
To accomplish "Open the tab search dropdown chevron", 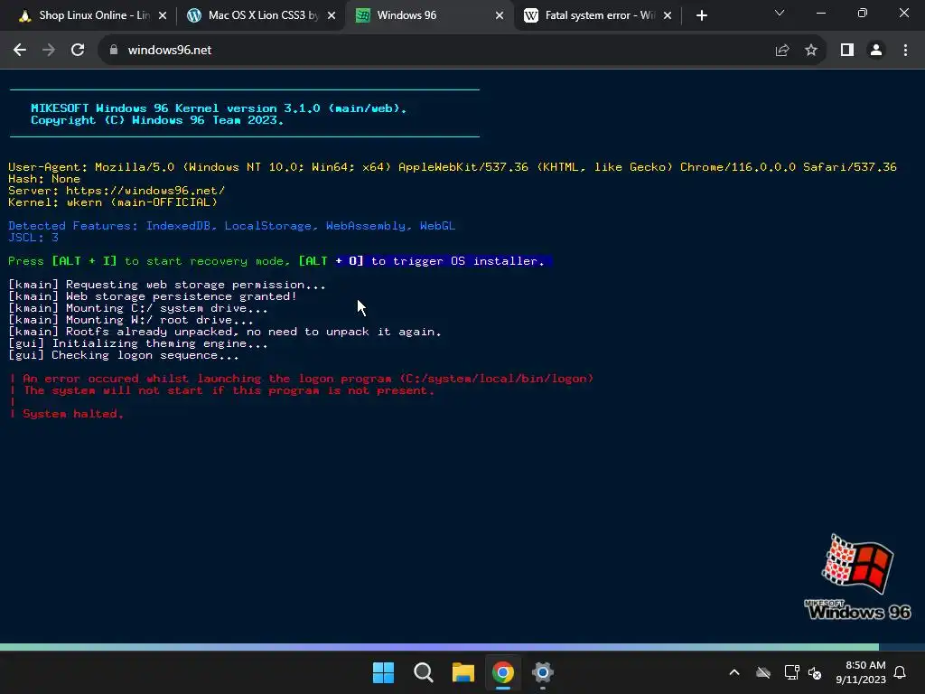I will click(x=780, y=13).
